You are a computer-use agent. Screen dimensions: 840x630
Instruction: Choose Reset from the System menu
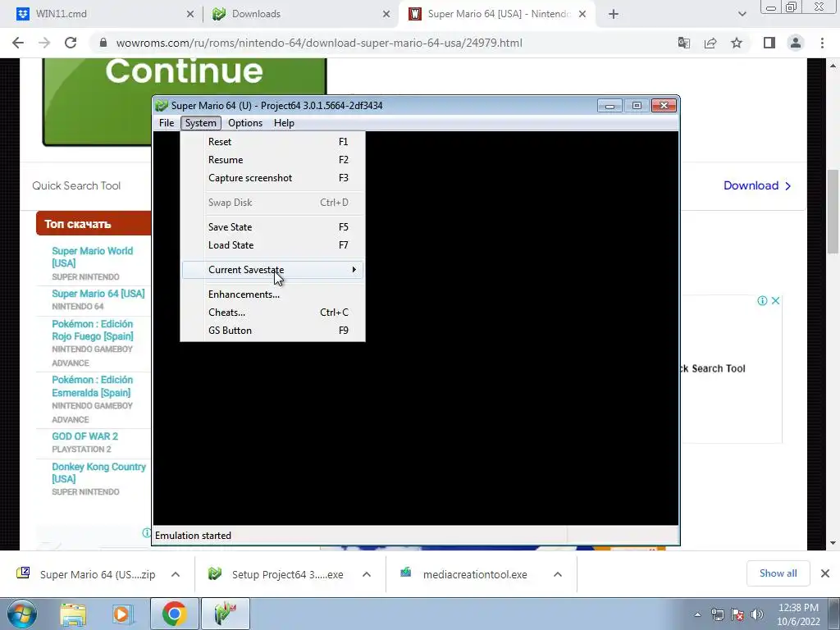click(273, 141)
